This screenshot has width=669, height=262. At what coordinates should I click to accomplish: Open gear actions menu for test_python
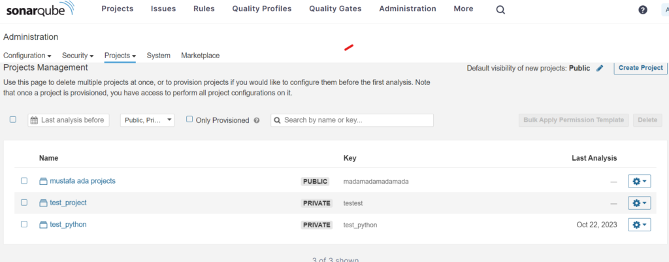pos(639,225)
